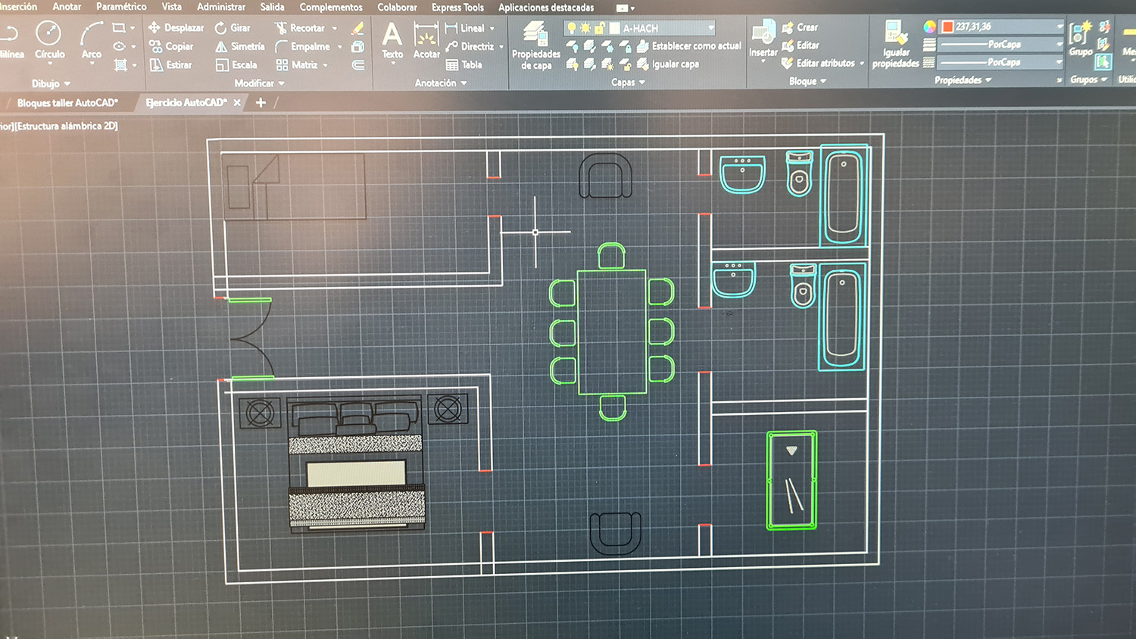Toggle layer freeze sun icon
This screenshot has width=1136, height=639.
pyautogui.click(x=585, y=28)
